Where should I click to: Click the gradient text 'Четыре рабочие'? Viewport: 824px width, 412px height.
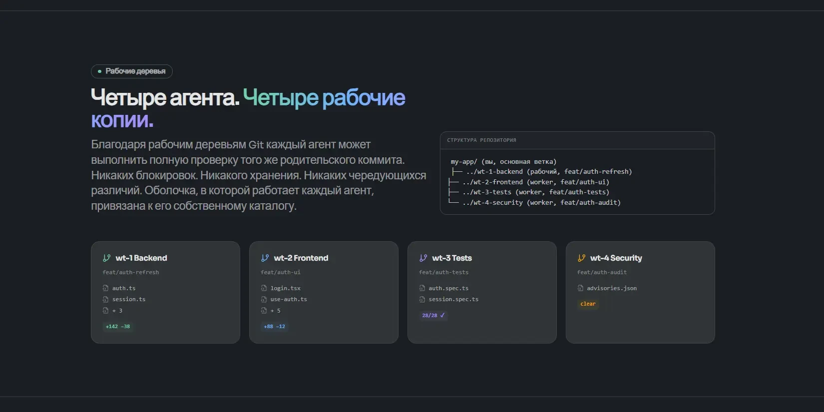[x=324, y=97]
